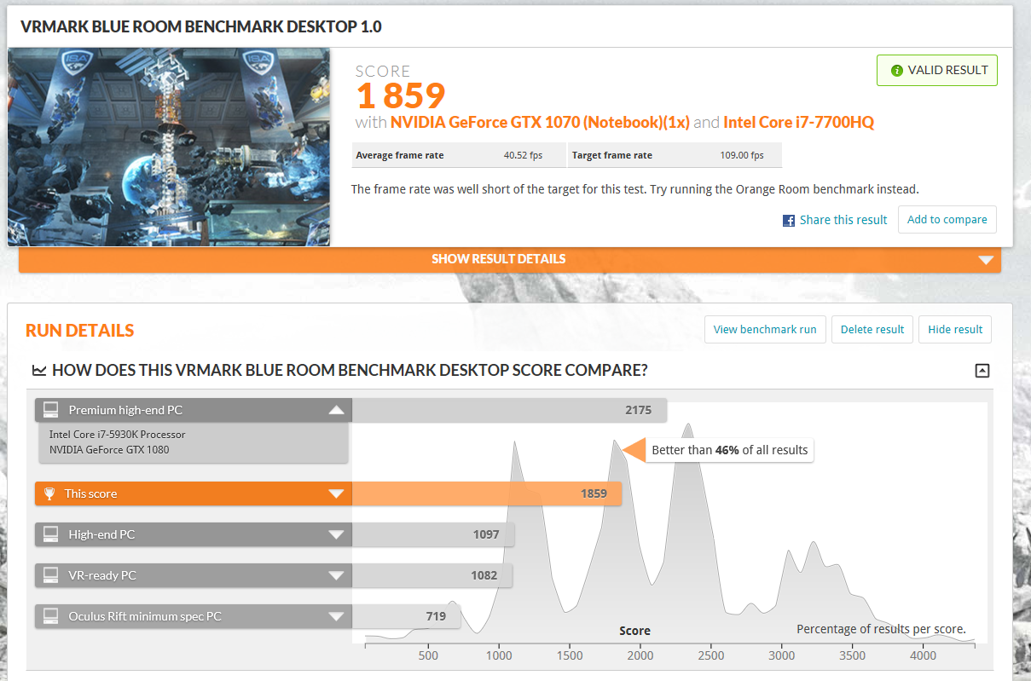Click the Intel Core i7-5930K Processor text
This screenshot has height=681, width=1031.
click(x=117, y=435)
